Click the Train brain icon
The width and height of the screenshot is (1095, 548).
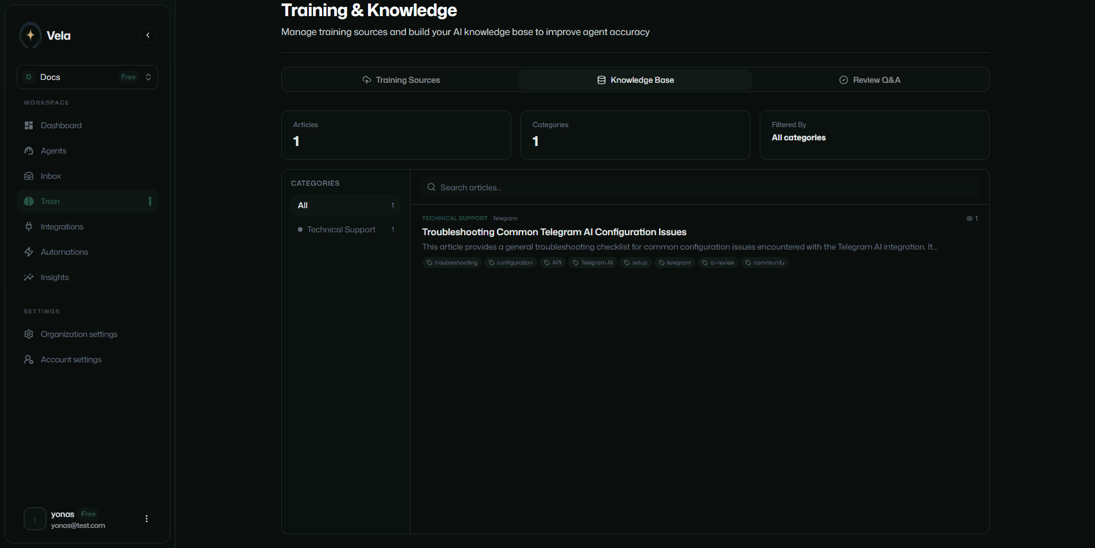[29, 201]
